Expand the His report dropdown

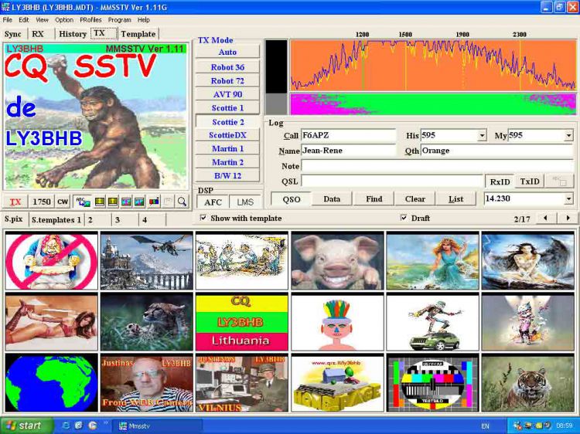[482, 136]
